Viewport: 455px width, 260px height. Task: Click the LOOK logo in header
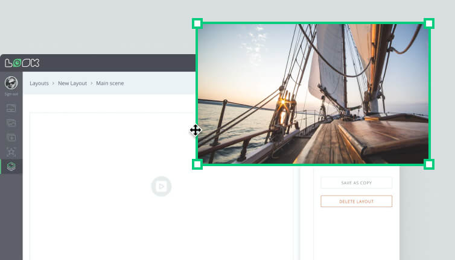22,63
